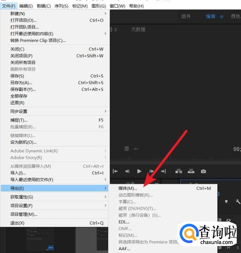Open the 窗口(W) menu

[118, 6]
